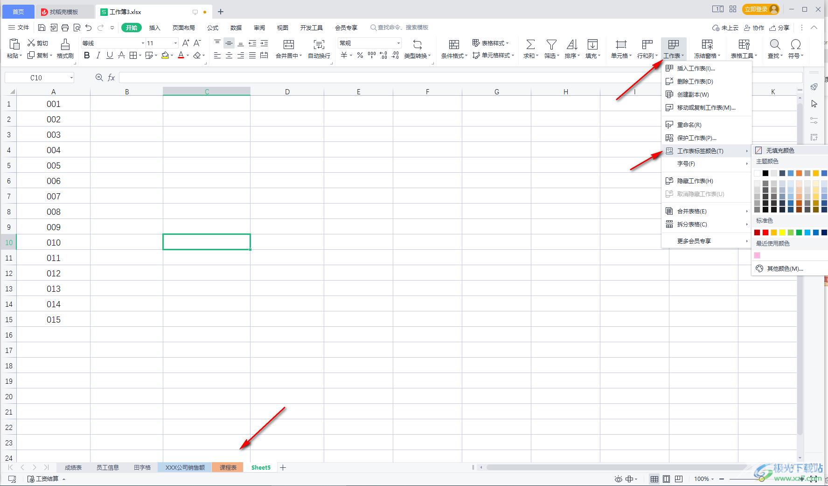Click the Freeze Panes (冻结窗格) icon
The width and height of the screenshot is (828, 486).
coord(707,44)
